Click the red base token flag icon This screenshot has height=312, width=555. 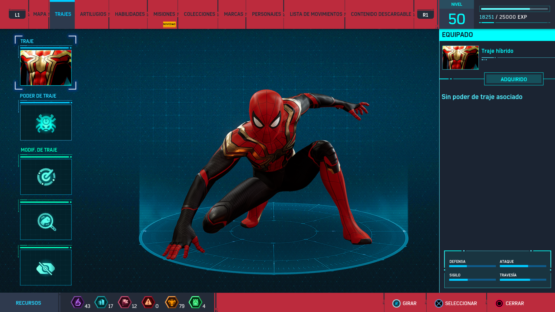point(125,302)
